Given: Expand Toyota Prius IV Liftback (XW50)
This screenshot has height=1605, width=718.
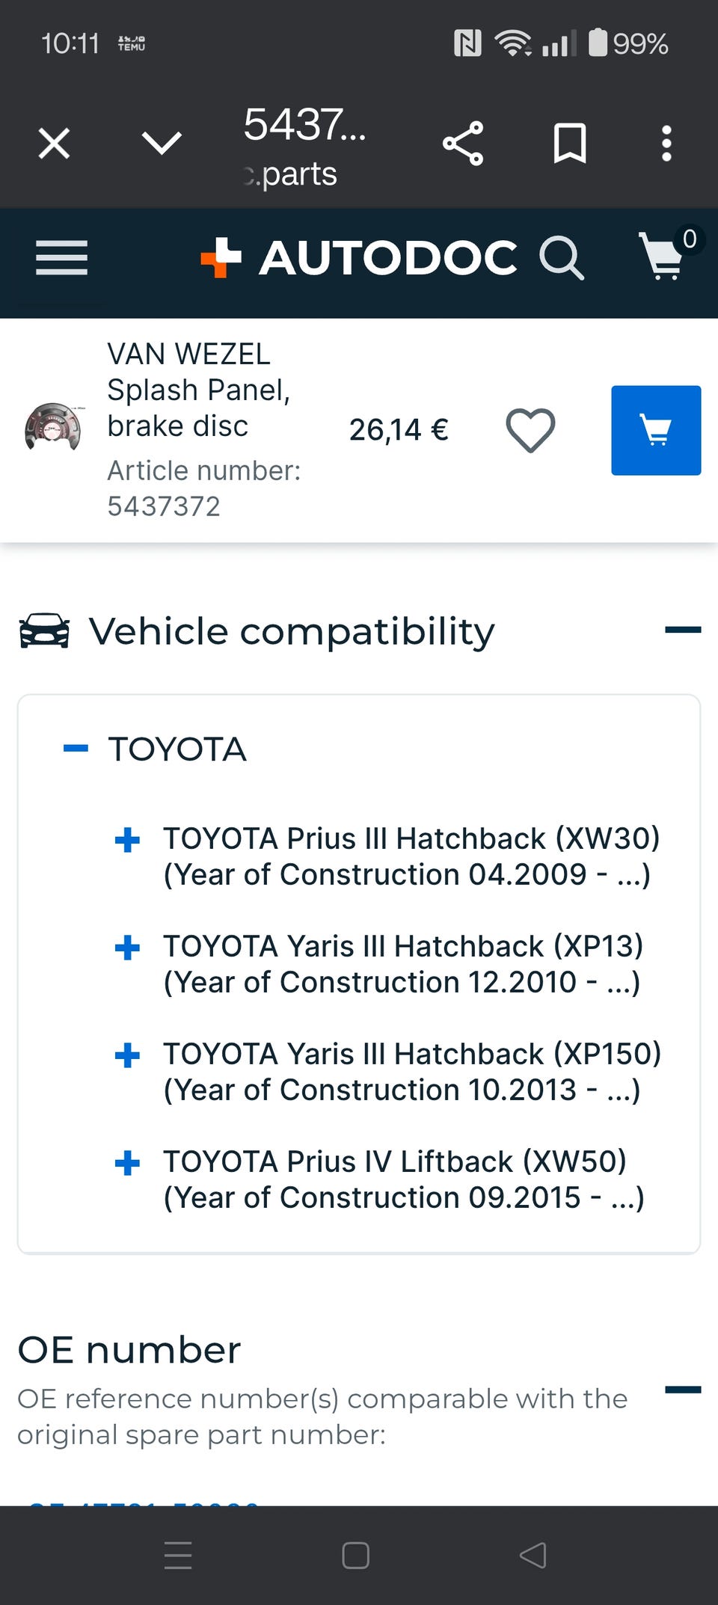Looking at the screenshot, I should point(127,1163).
